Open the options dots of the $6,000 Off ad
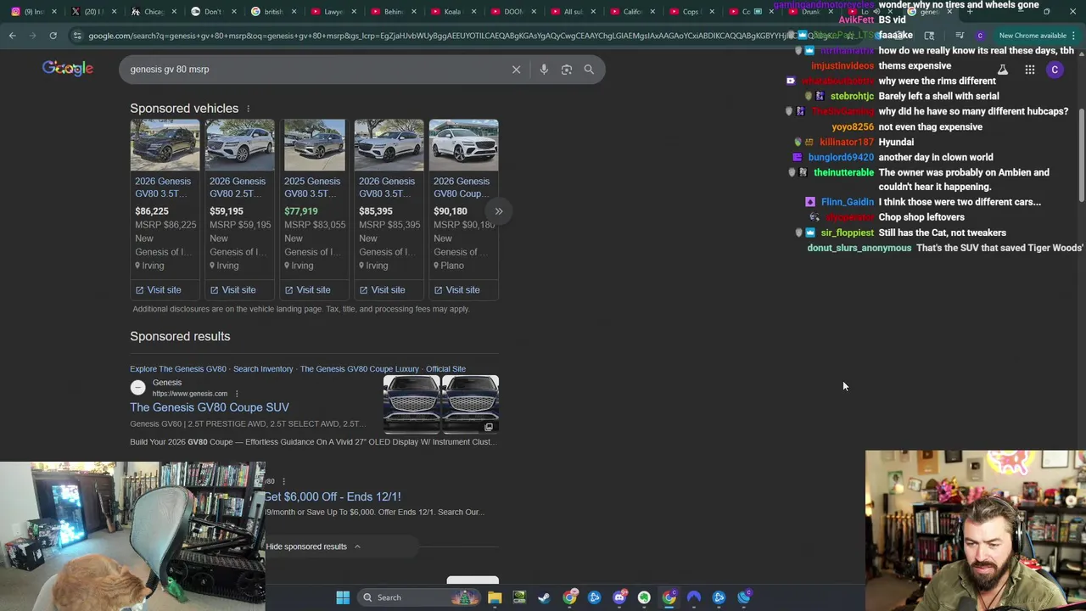 click(x=283, y=482)
